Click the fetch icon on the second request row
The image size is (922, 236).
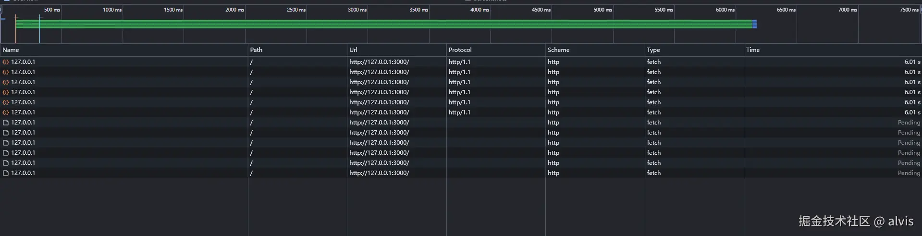6,72
